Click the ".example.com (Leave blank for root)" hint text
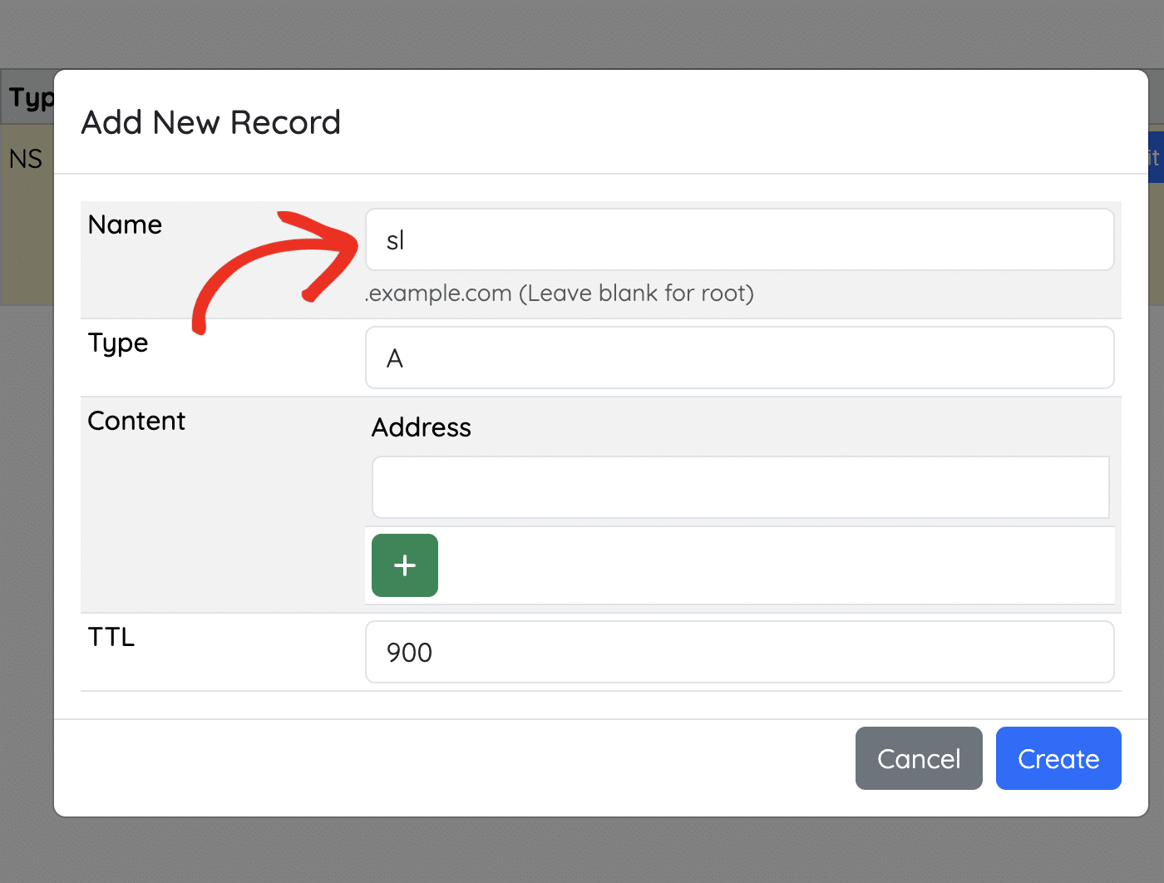Screen dimensions: 1164x883 [559, 293]
